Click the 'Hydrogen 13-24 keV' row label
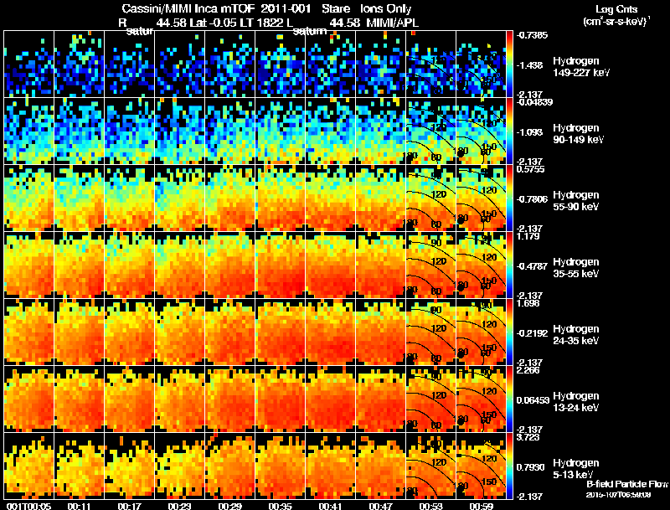The height and width of the screenshot is (510, 670). [x=576, y=402]
